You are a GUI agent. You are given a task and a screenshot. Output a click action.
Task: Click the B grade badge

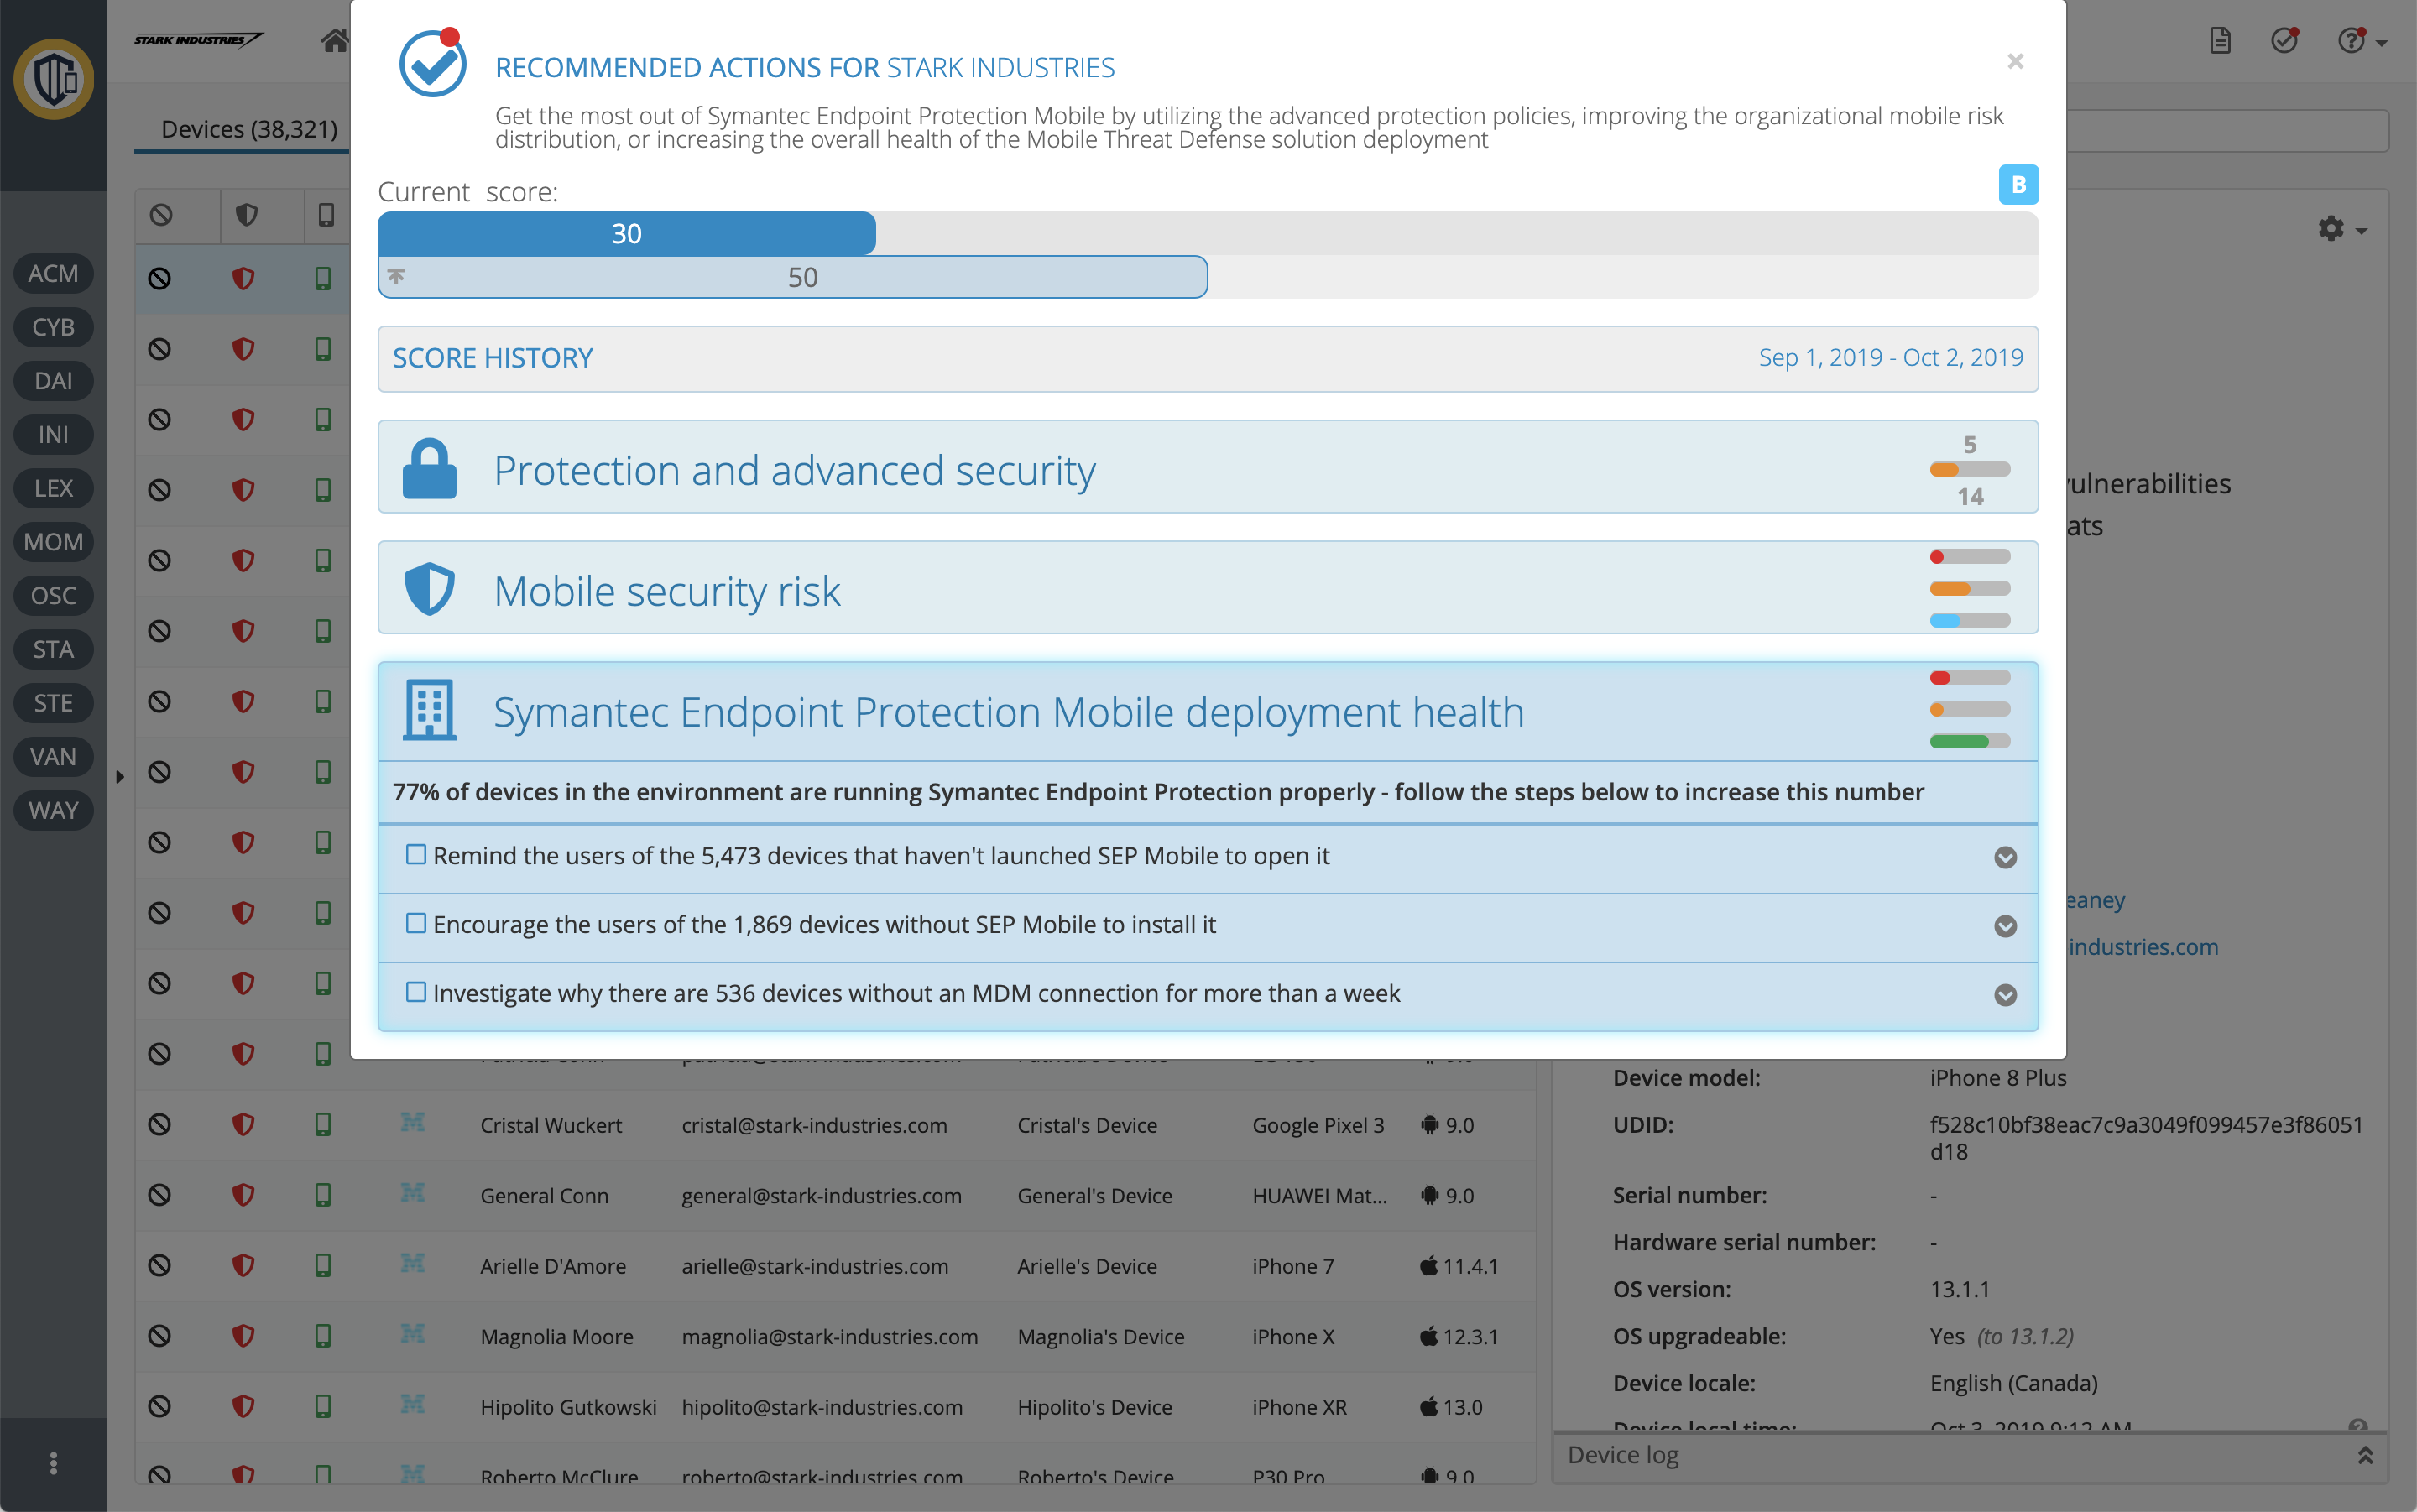click(2018, 184)
